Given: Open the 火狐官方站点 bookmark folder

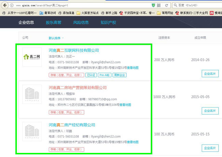Looking at the screenshot, I should [x=87, y=13].
